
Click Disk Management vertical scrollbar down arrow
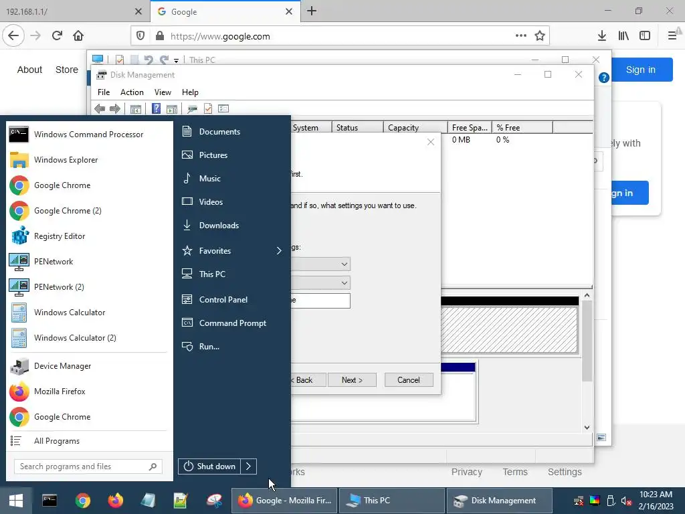pyautogui.click(x=587, y=428)
